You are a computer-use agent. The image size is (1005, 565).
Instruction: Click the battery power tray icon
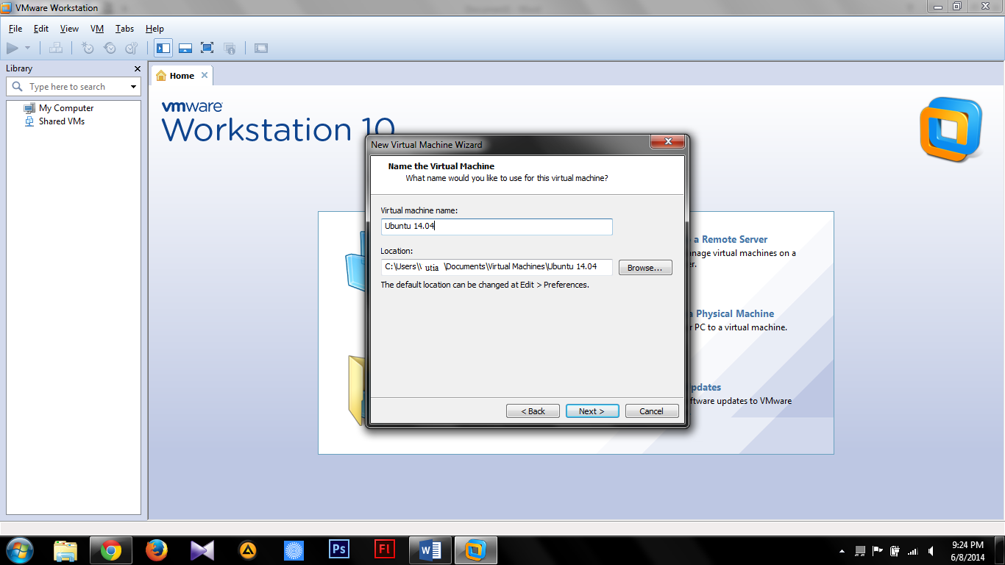point(895,551)
